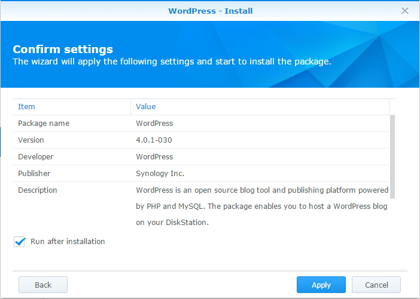Close the WordPress Install dialog
This screenshot has height=299, width=420.
[404, 11]
